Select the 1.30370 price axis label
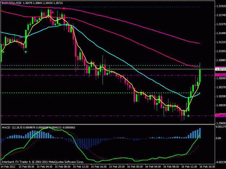This screenshot has width=226, height=169. (221, 87)
